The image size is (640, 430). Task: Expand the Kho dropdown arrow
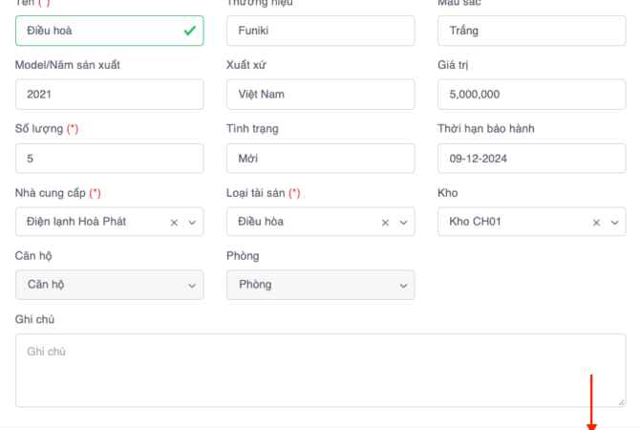coord(614,222)
